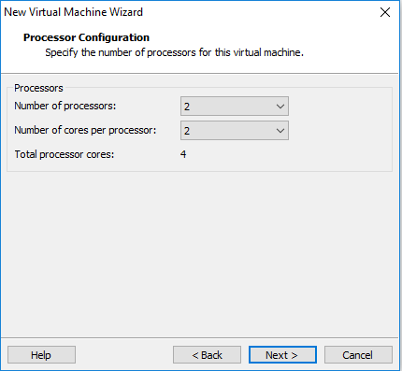402x371 pixels.
Task: Continue with the Next button
Action: [x=282, y=355]
